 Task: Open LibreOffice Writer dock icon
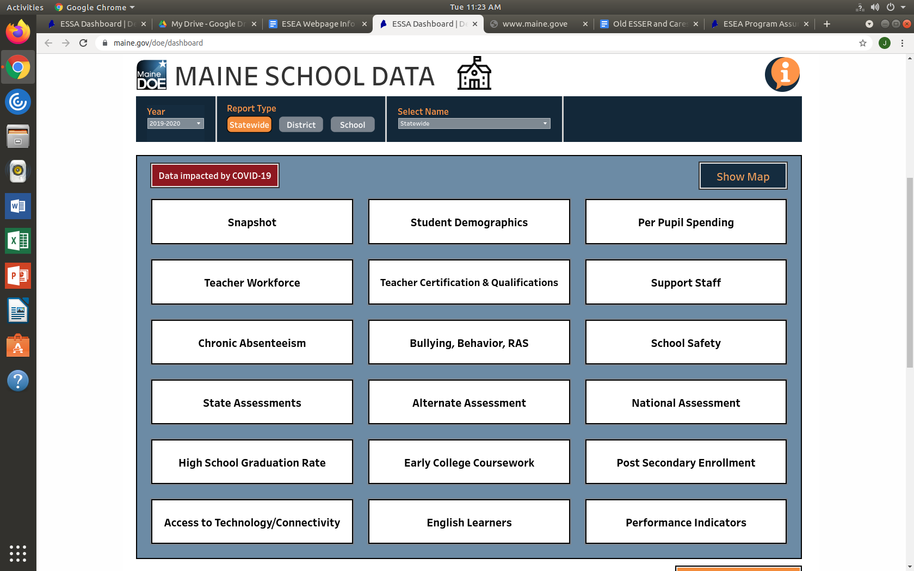point(18,311)
